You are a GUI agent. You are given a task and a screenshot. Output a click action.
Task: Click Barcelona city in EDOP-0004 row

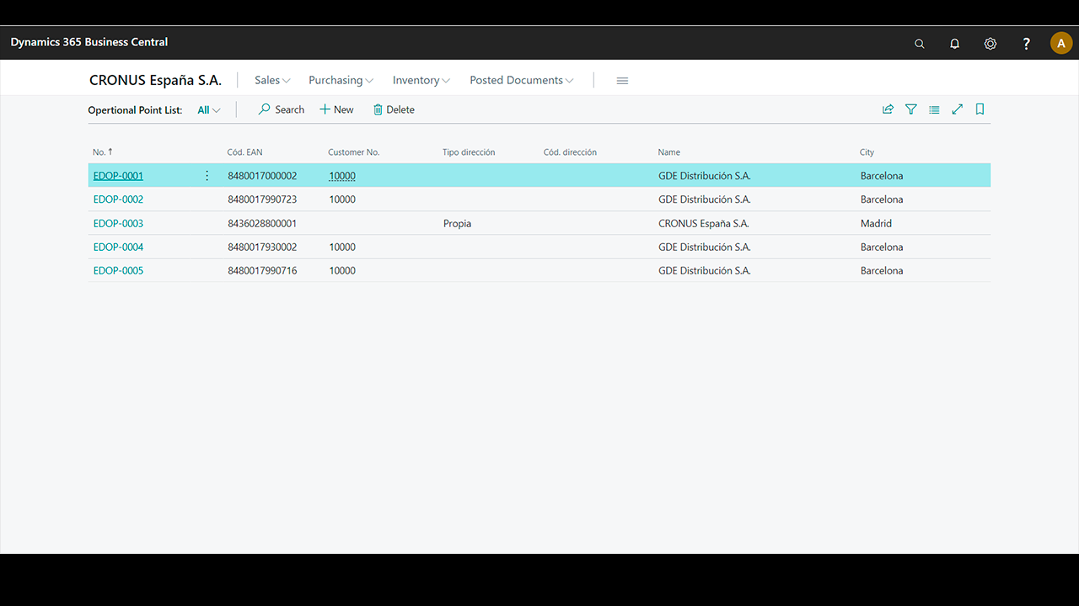click(x=882, y=247)
